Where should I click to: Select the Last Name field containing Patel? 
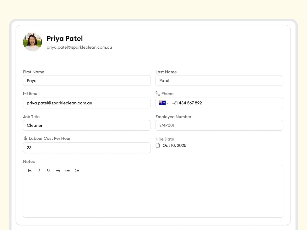[219, 80]
